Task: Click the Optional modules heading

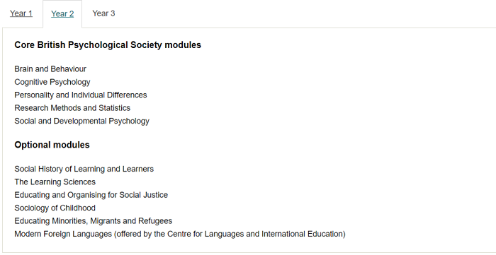Action: click(x=52, y=145)
